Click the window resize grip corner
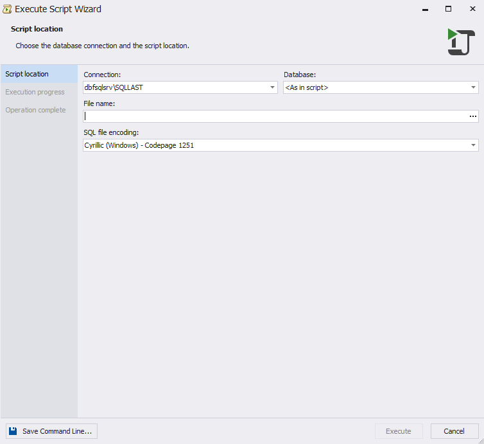The width and height of the screenshot is (484, 444). (481, 441)
